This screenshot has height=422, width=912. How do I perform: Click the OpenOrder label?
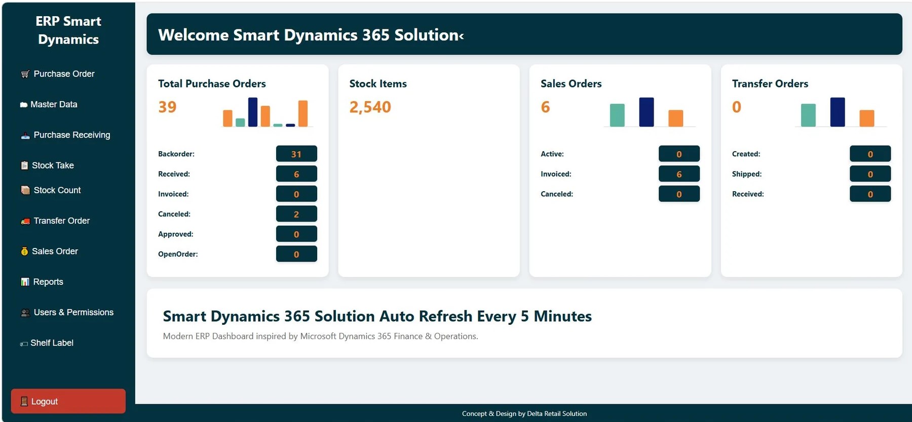[x=178, y=254]
